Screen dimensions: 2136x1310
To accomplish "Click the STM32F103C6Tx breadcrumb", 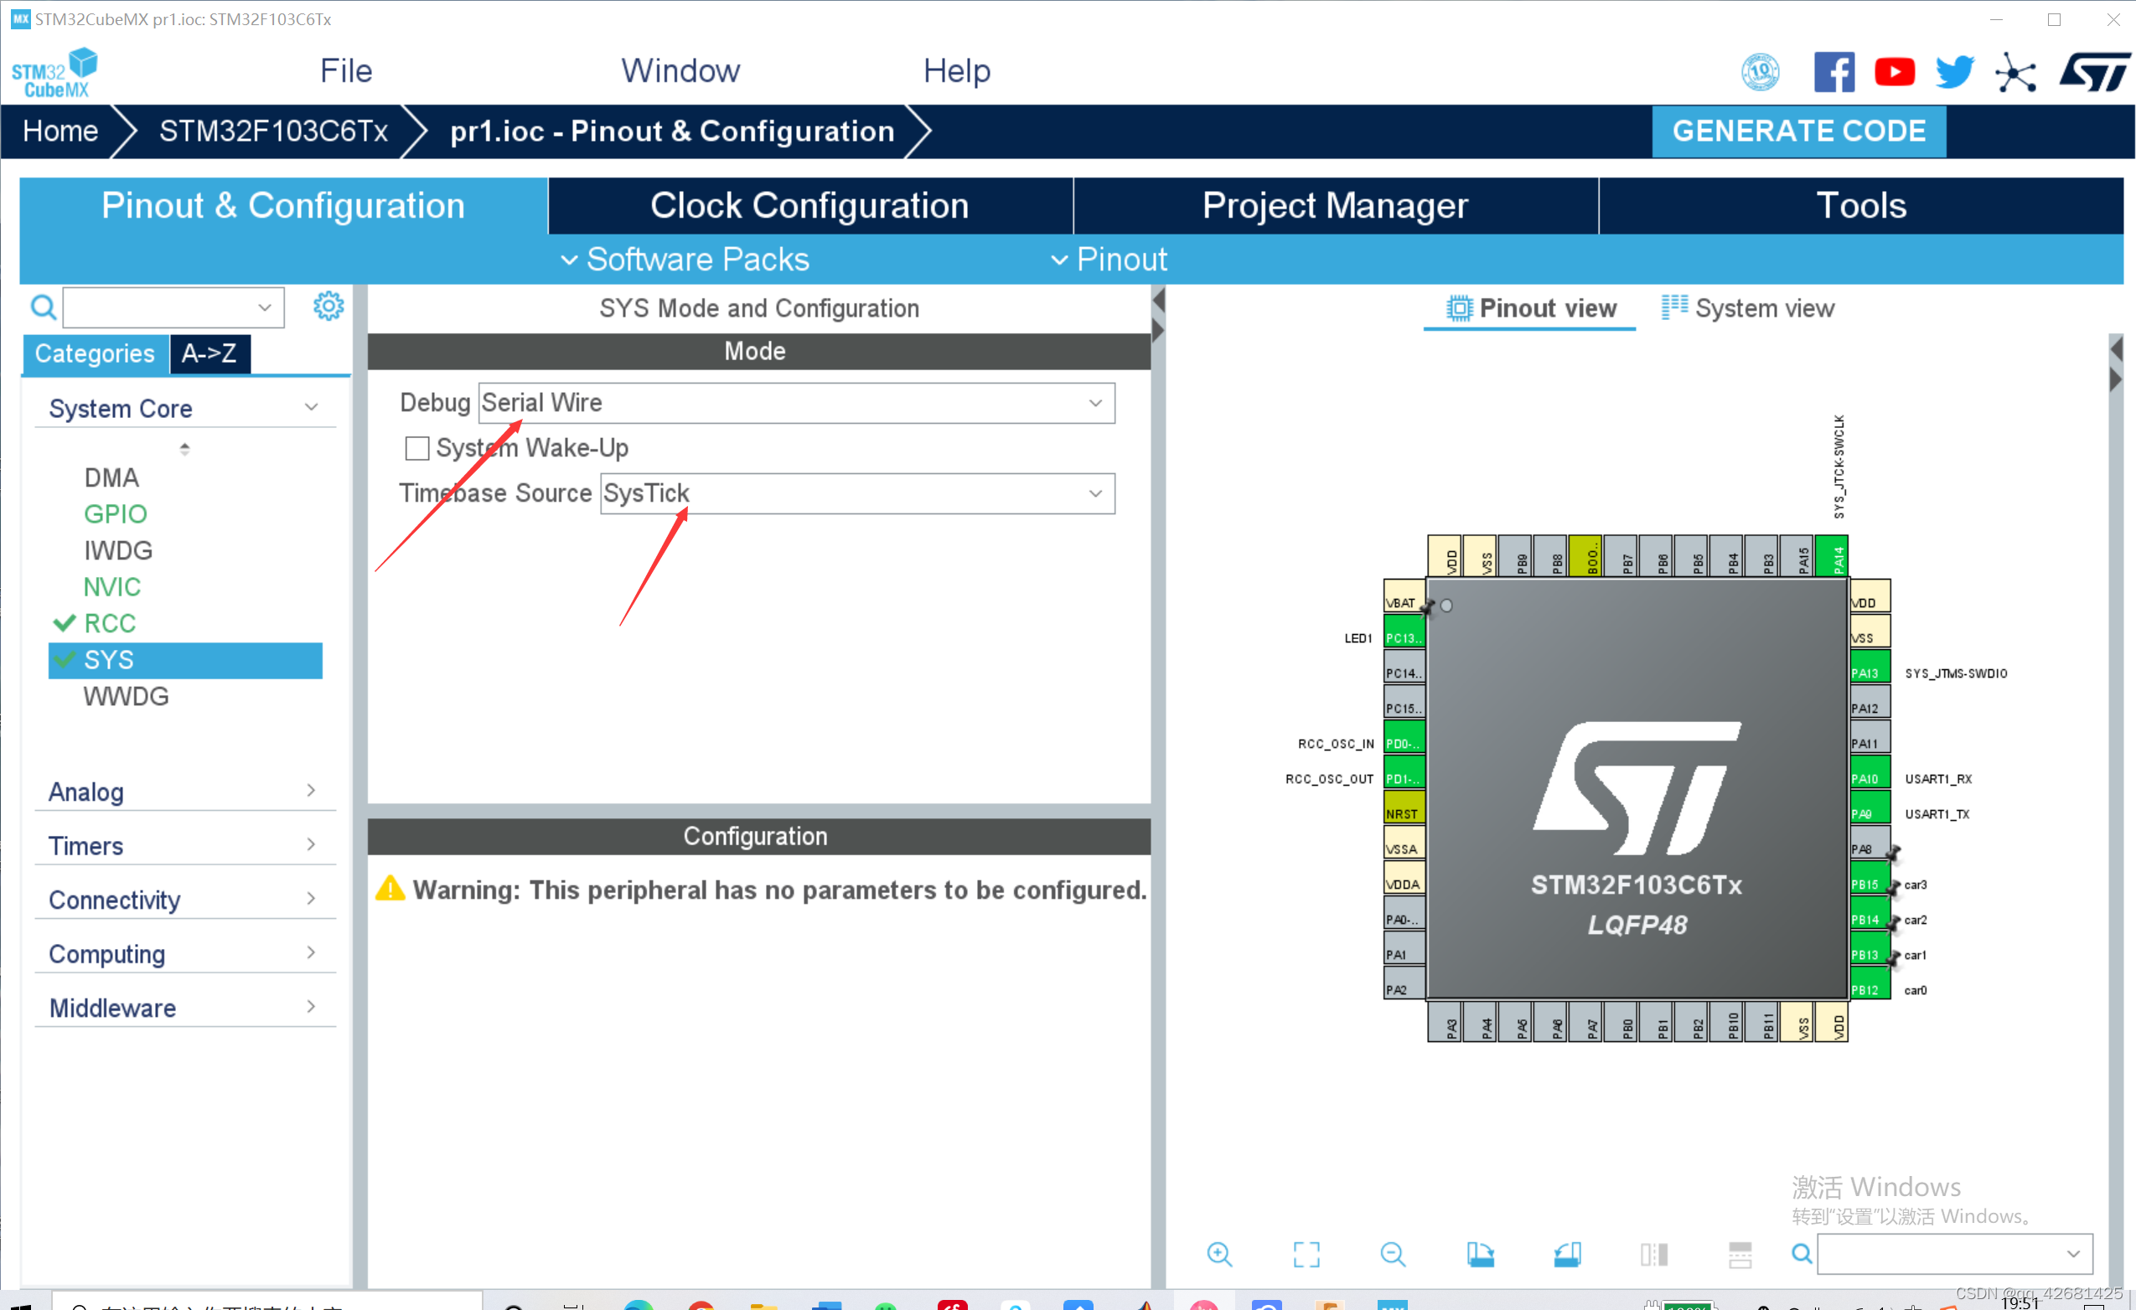I will point(273,131).
